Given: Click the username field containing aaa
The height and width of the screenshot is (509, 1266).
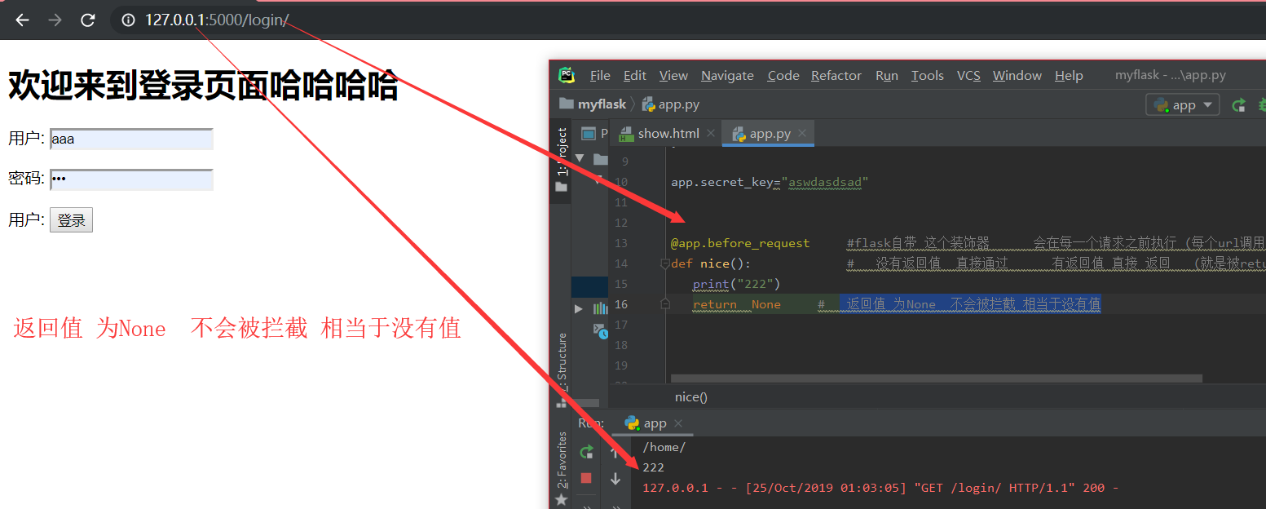Looking at the screenshot, I should pos(131,139).
